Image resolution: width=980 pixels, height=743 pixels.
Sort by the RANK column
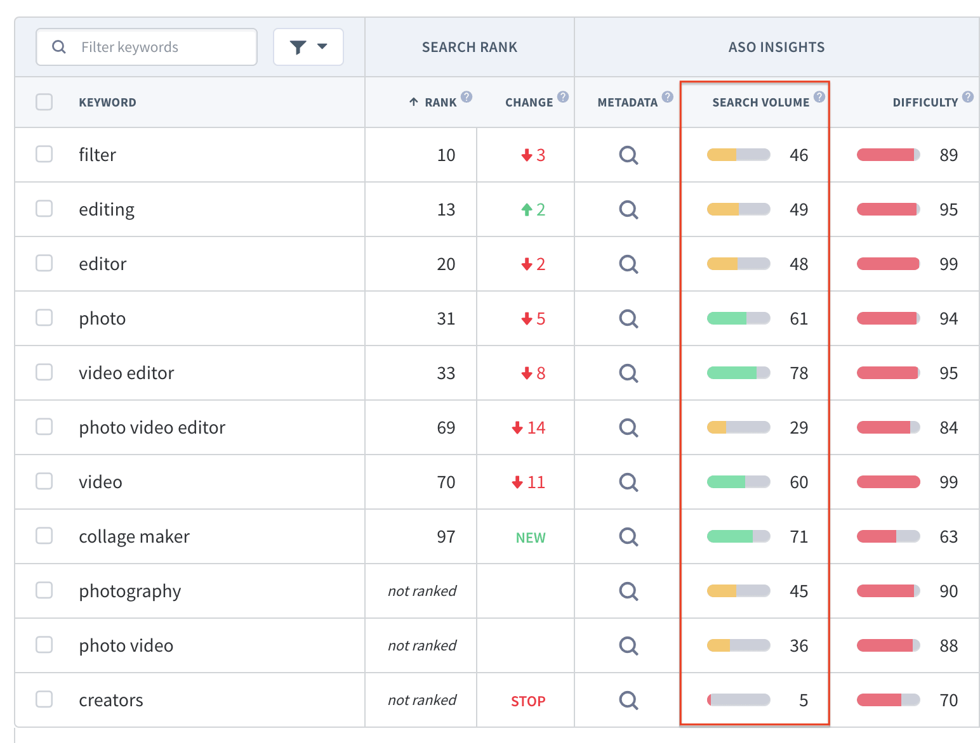(440, 102)
